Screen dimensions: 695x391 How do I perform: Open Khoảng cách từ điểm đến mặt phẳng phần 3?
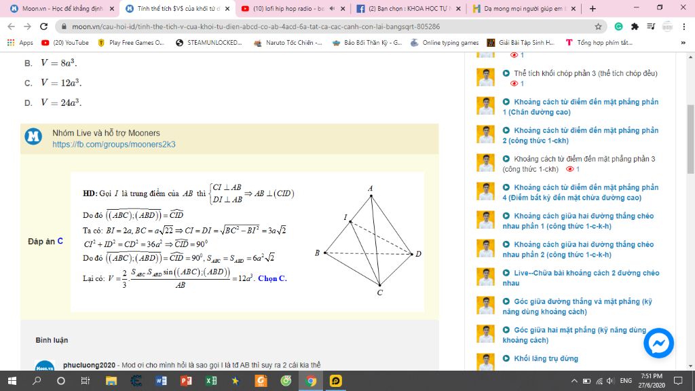(579, 164)
